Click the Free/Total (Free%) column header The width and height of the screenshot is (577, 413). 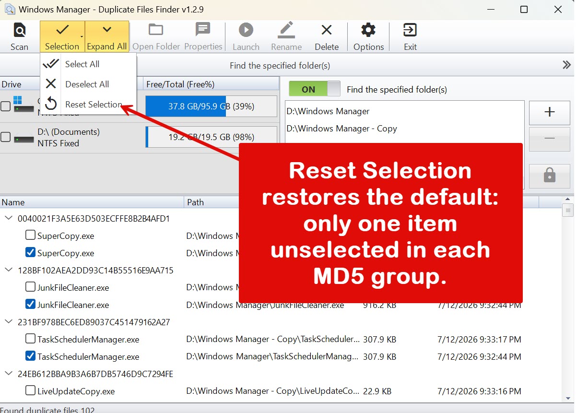[211, 84]
